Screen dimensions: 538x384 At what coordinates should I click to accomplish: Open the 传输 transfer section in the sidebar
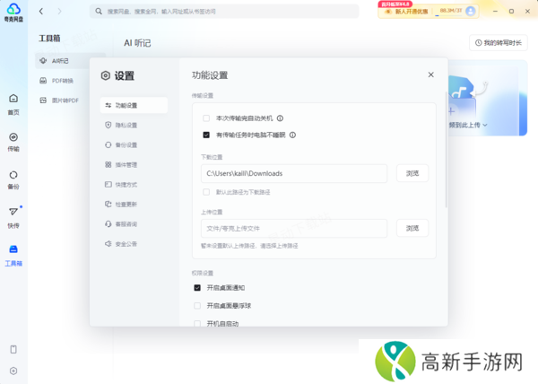13,142
